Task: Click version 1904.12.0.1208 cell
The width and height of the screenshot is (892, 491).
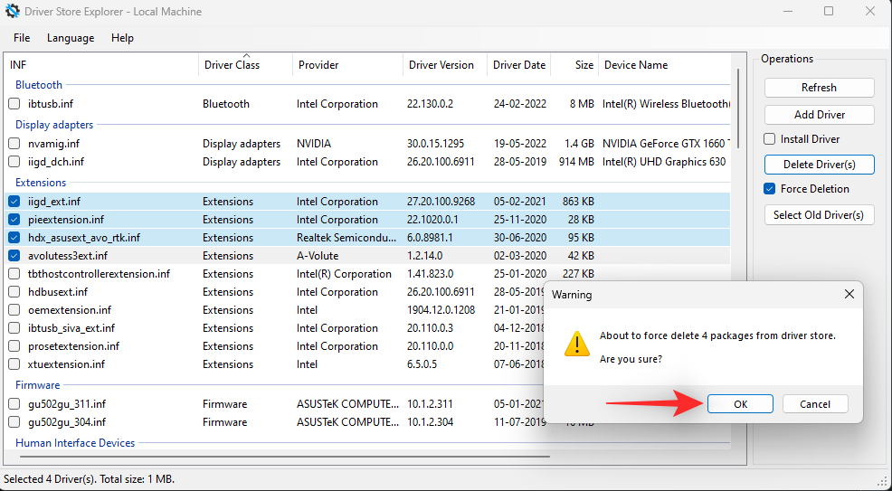Action: 441,310
